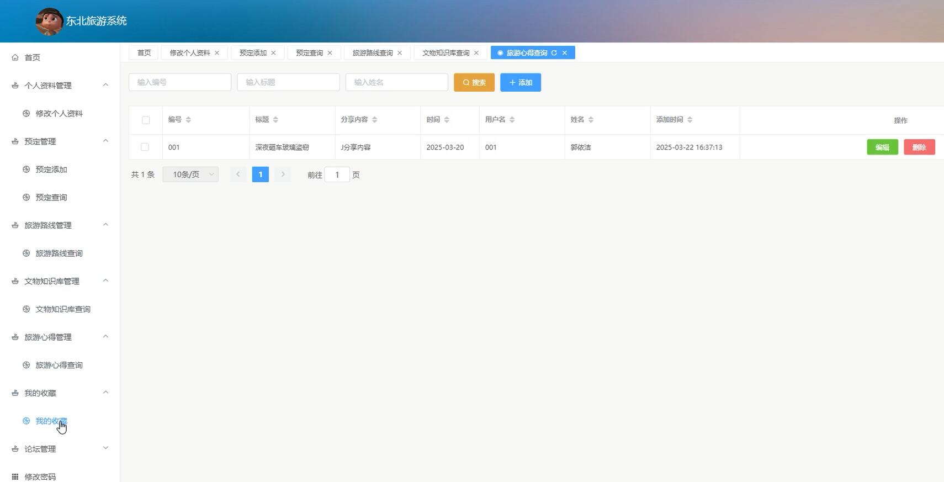The height and width of the screenshot is (482, 944).
Task: Click the next page arrow
Action: (x=283, y=174)
